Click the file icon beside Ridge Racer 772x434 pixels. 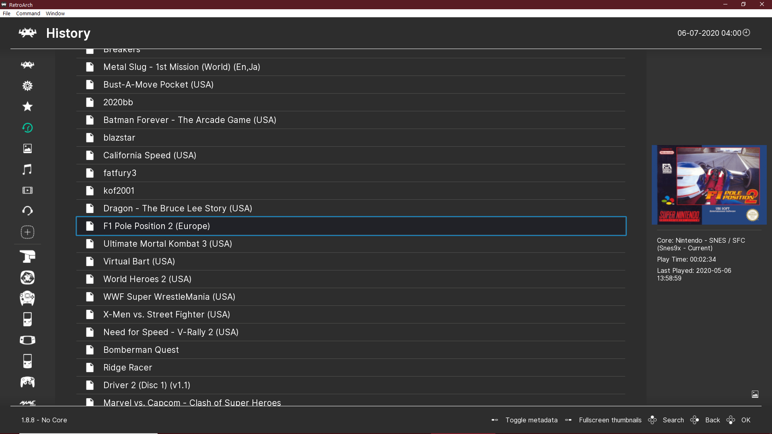pyautogui.click(x=90, y=367)
